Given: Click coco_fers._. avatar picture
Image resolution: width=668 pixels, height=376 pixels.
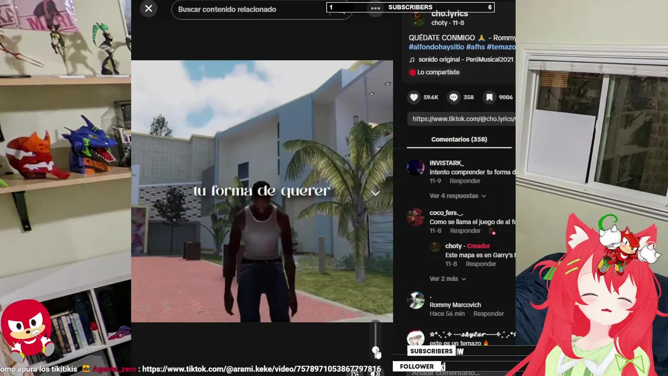Looking at the screenshot, I should click(416, 217).
